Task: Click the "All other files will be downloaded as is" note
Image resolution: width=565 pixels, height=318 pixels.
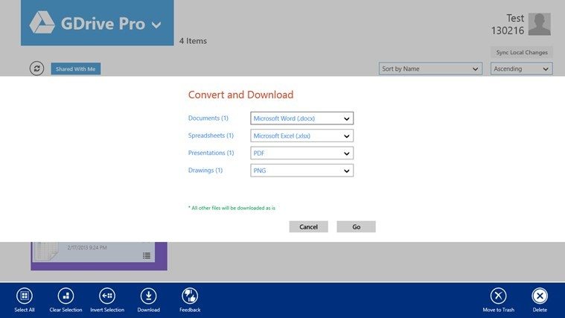Action: tap(232, 208)
